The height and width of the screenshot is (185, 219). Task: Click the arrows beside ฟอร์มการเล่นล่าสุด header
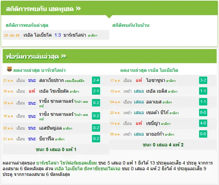click(64, 56)
